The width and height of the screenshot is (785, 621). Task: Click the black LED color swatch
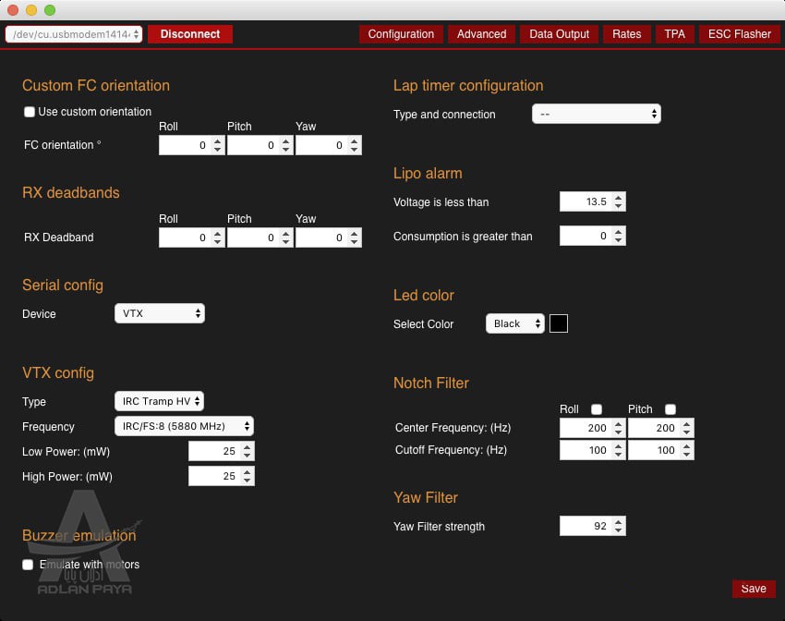point(559,323)
